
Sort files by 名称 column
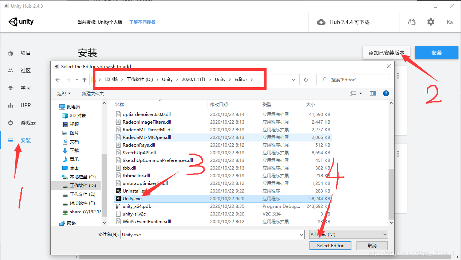[160, 104]
